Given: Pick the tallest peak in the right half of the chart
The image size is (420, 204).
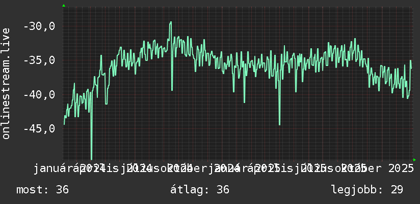Looking at the screenshot, I should (x=355, y=39).
